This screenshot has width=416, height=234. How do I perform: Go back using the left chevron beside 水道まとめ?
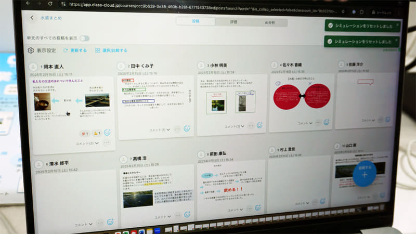(32, 18)
